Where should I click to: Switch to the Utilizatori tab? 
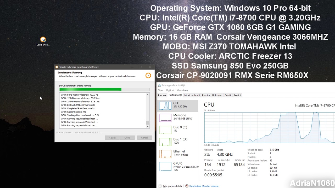[x=217, y=95]
